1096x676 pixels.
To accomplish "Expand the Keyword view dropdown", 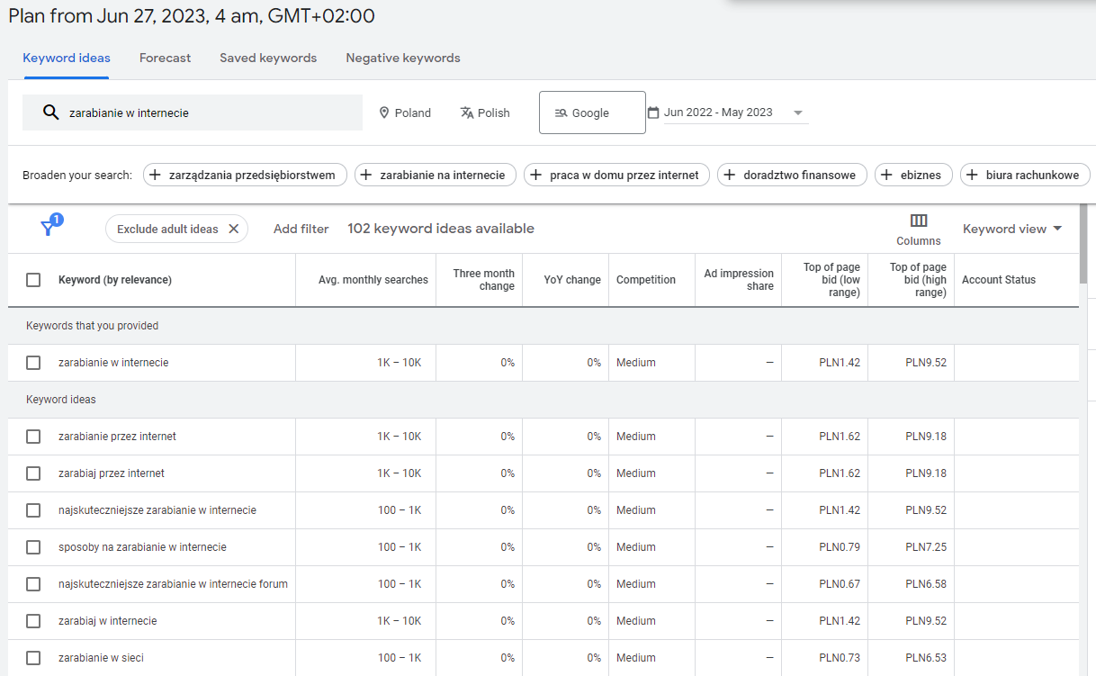I will [x=1012, y=229].
